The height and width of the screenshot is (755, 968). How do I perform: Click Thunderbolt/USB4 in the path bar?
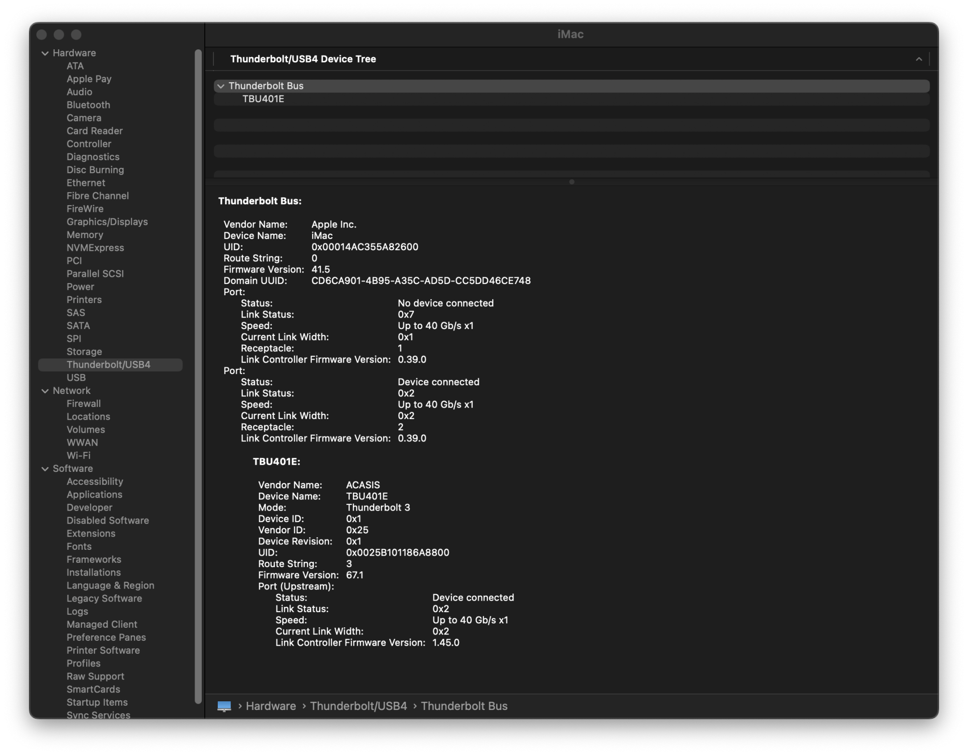pyautogui.click(x=358, y=706)
